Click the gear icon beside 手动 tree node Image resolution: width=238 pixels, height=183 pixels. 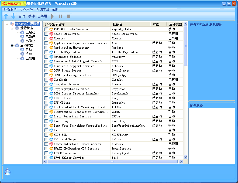click(22, 54)
